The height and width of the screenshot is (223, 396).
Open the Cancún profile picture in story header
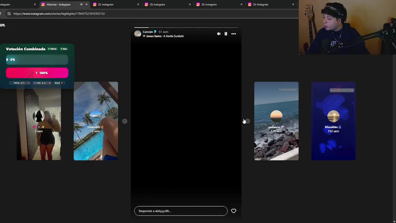point(138,34)
